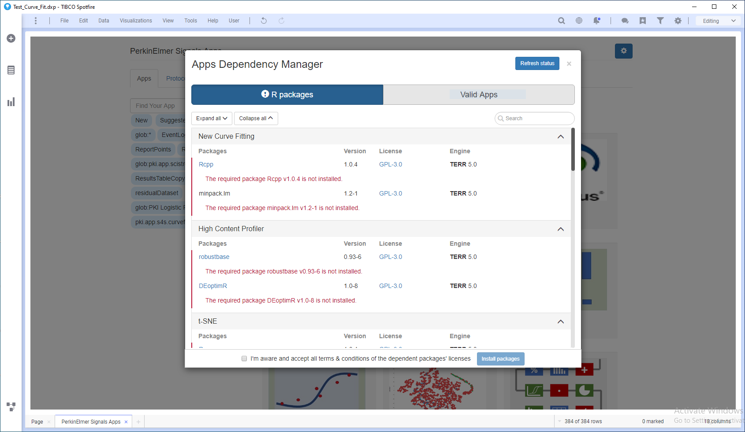The height and width of the screenshot is (432, 745).
Task: Open the bar chart visualization types icon
Action: [x=11, y=102]
